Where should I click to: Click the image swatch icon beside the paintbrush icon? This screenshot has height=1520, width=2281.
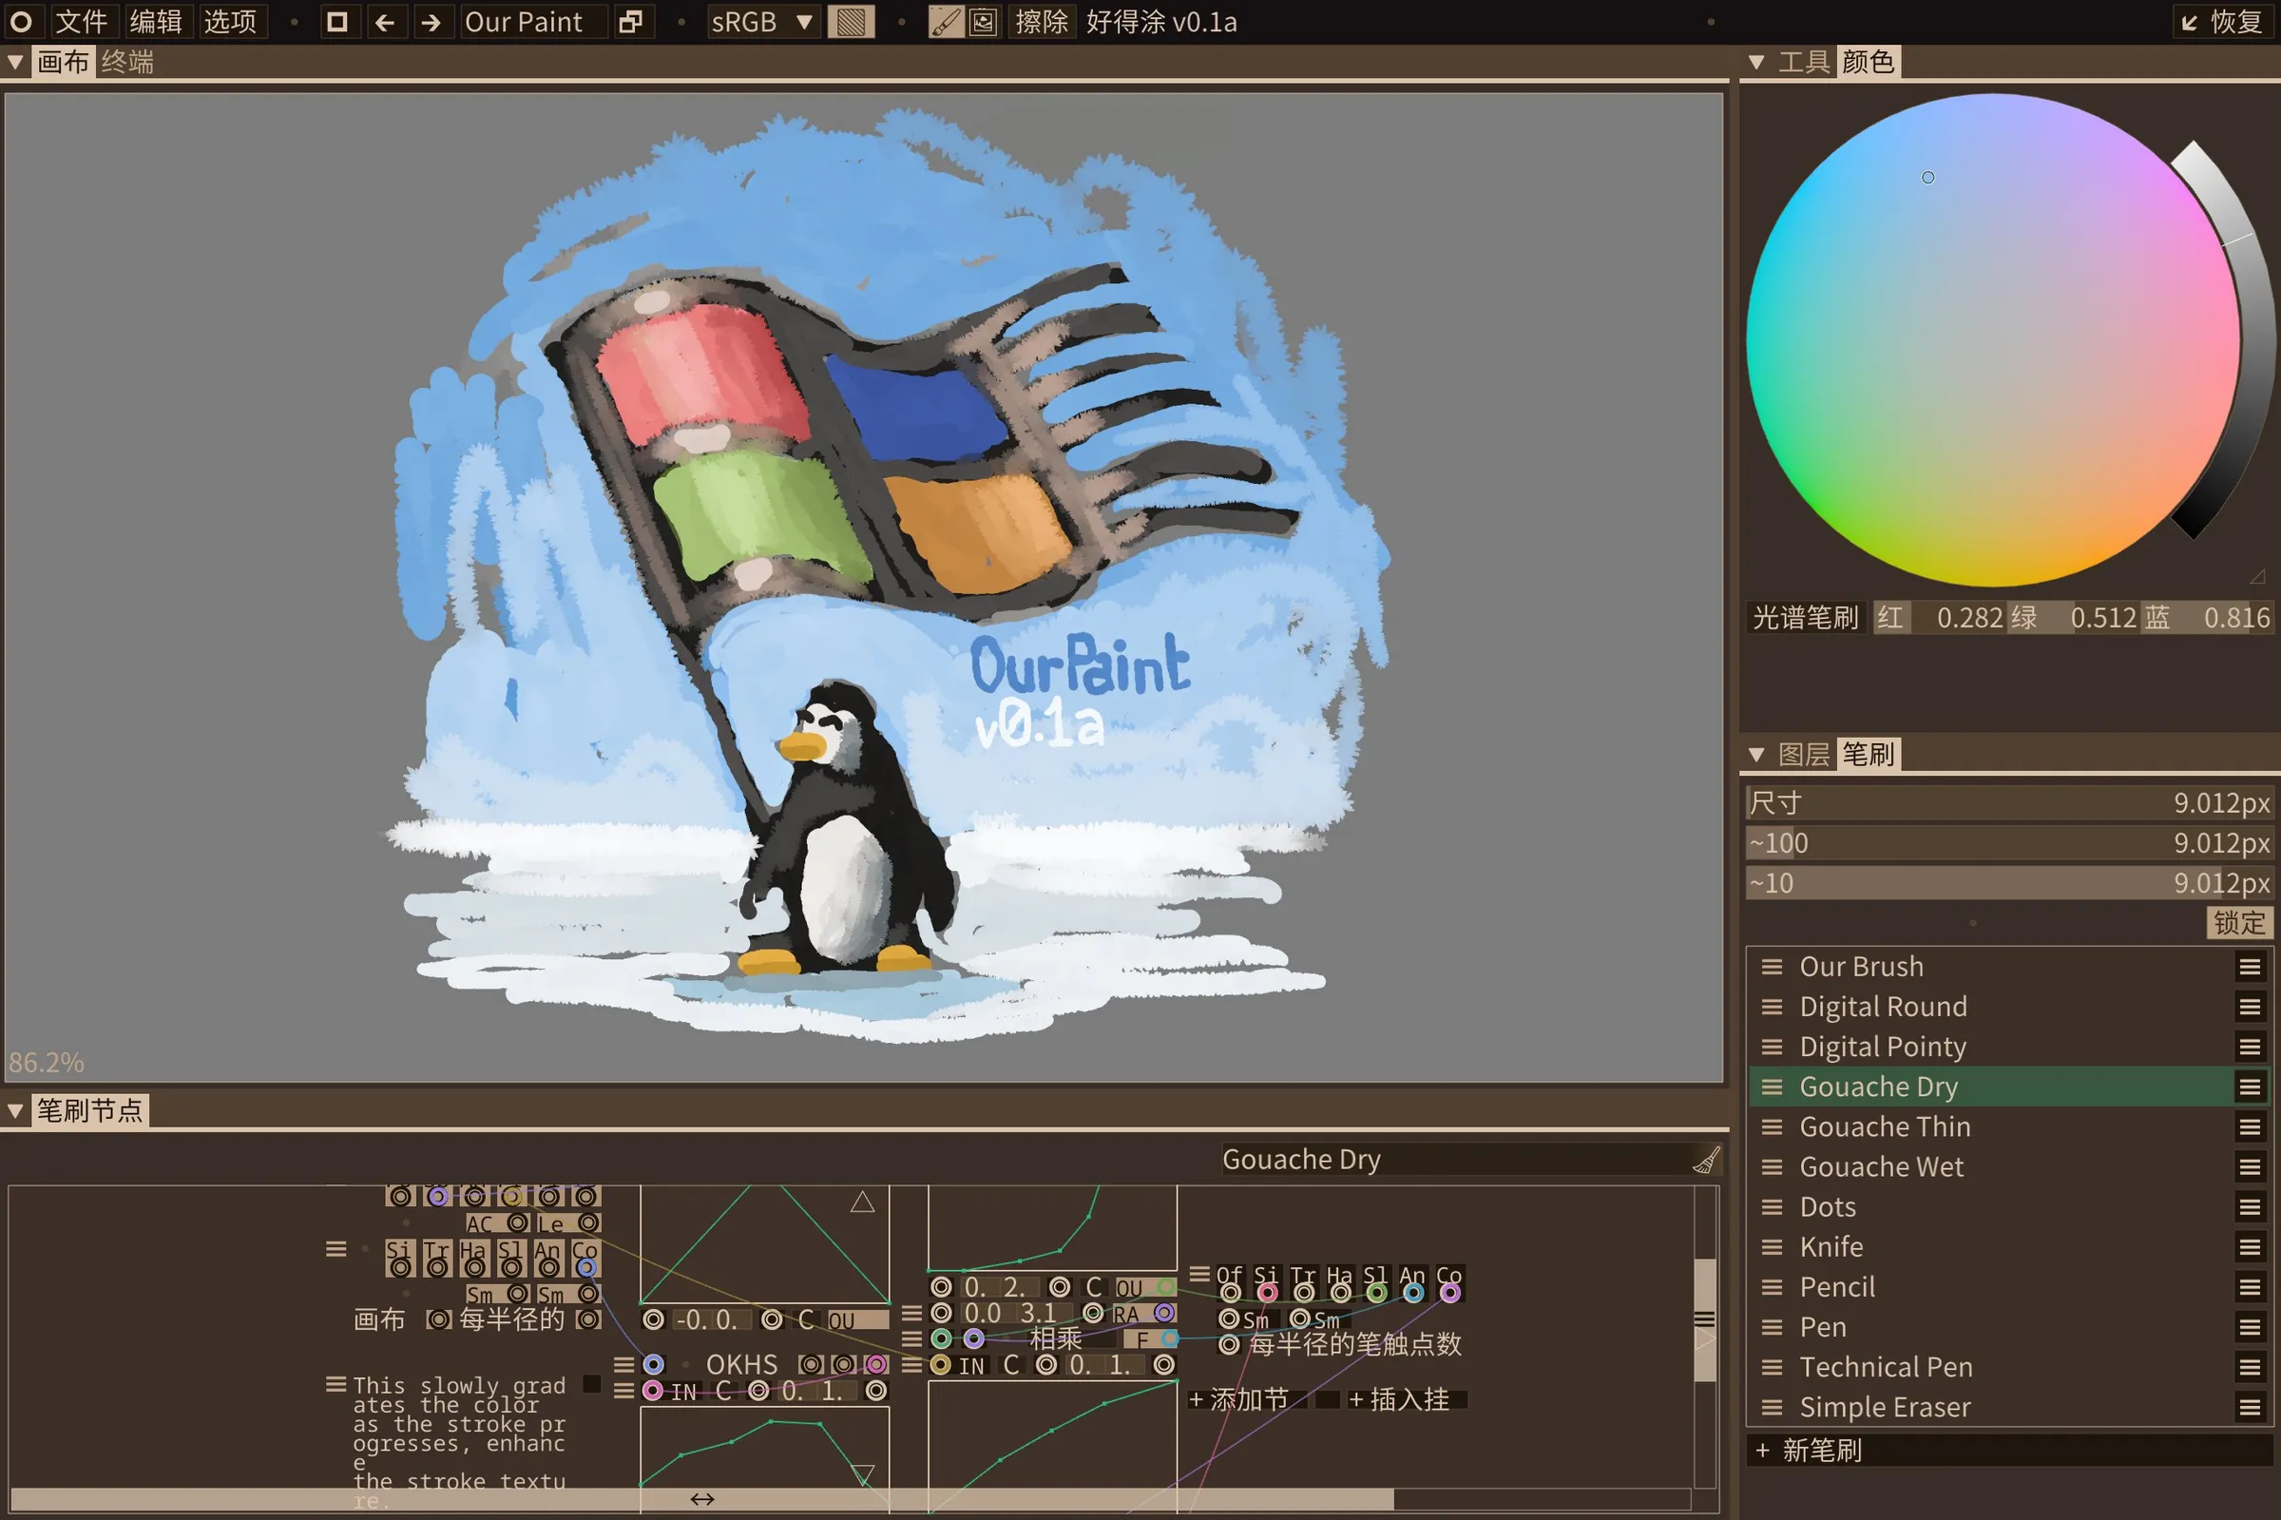[x=985, y=21]
